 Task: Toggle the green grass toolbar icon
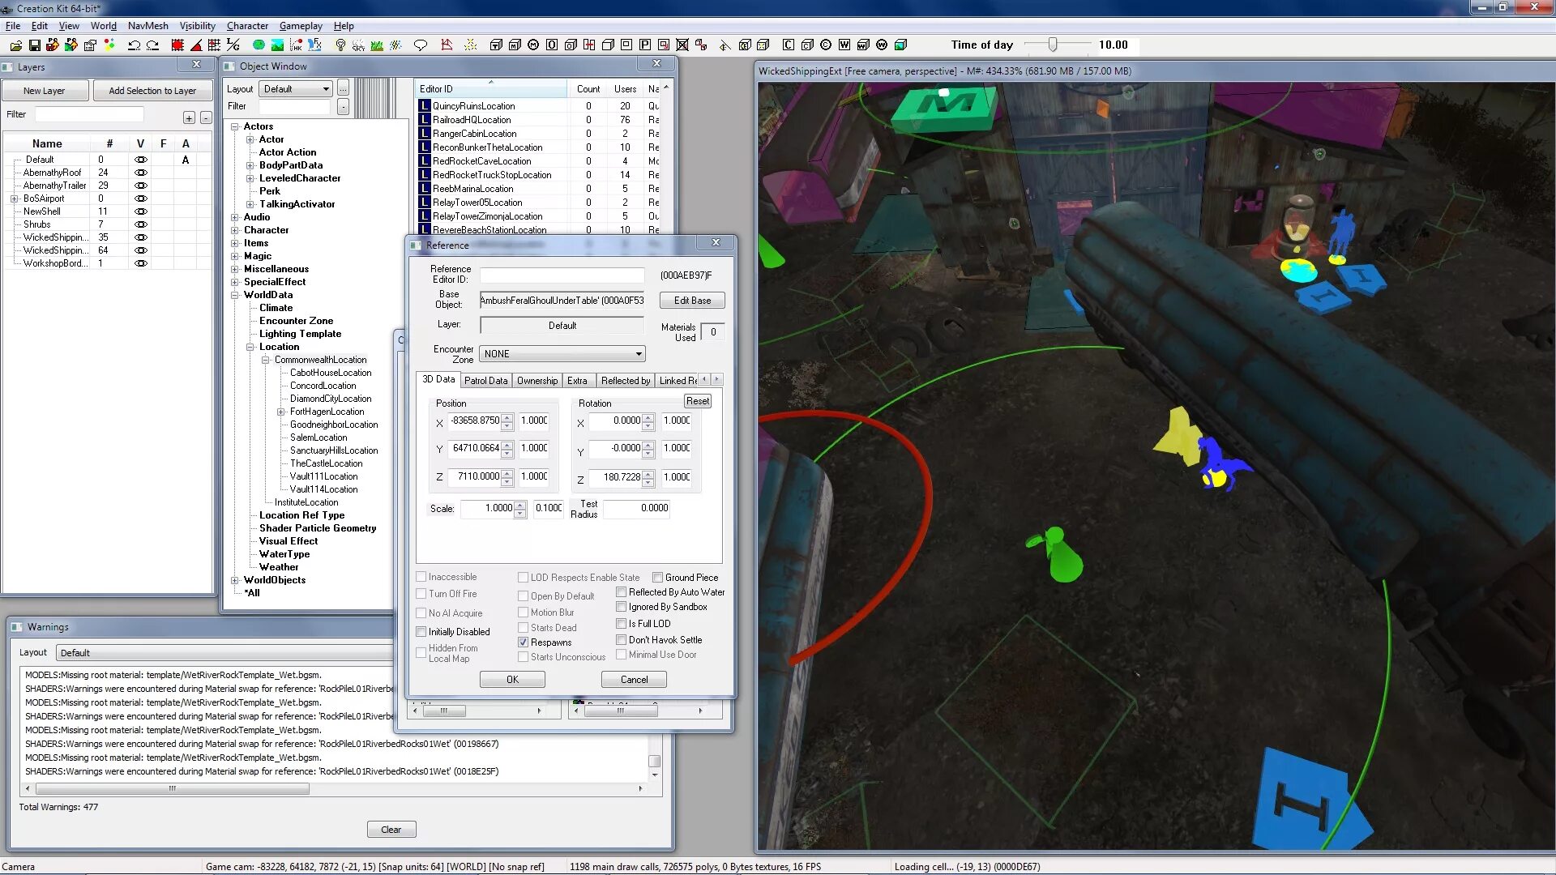point(377,45)
